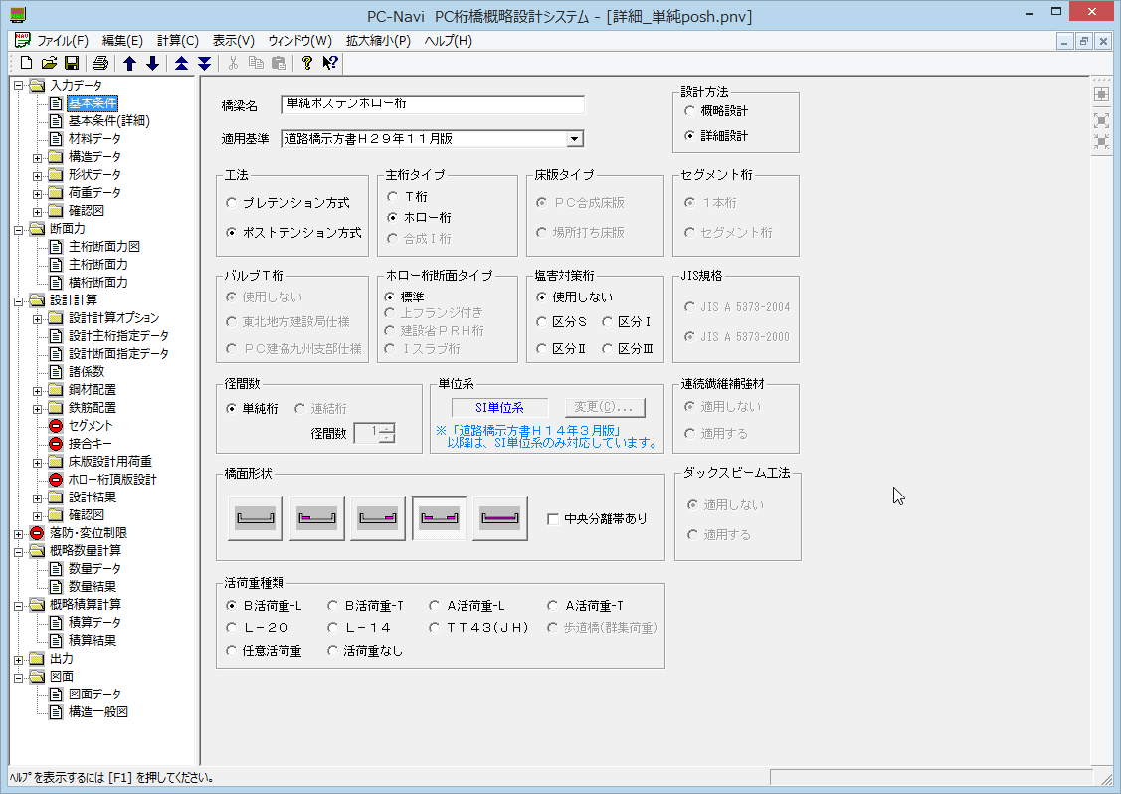Choose the first bridge shape without sidewalks

(x=256, y=518)
